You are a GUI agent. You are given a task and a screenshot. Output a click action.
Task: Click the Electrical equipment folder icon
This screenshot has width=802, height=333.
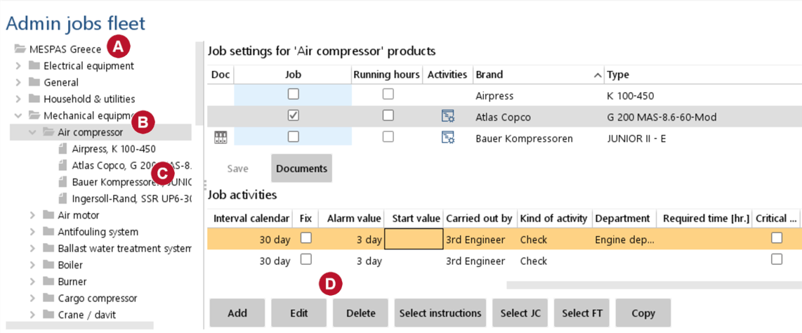coord(34,65)
